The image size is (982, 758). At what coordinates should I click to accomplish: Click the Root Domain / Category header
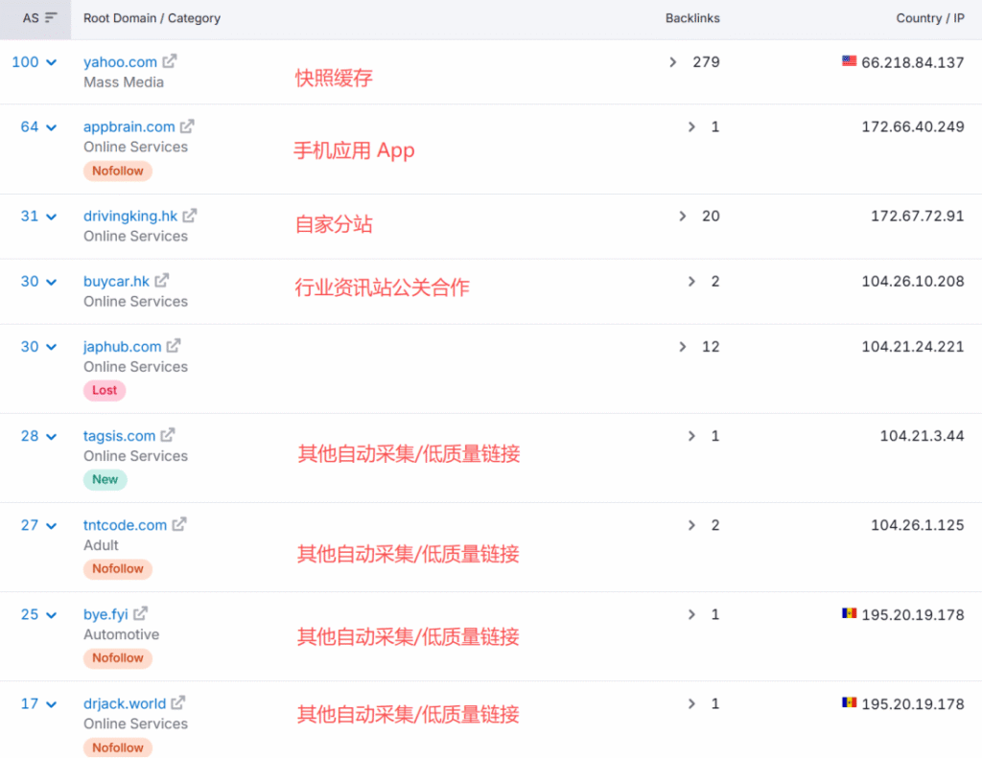(152, 18)
